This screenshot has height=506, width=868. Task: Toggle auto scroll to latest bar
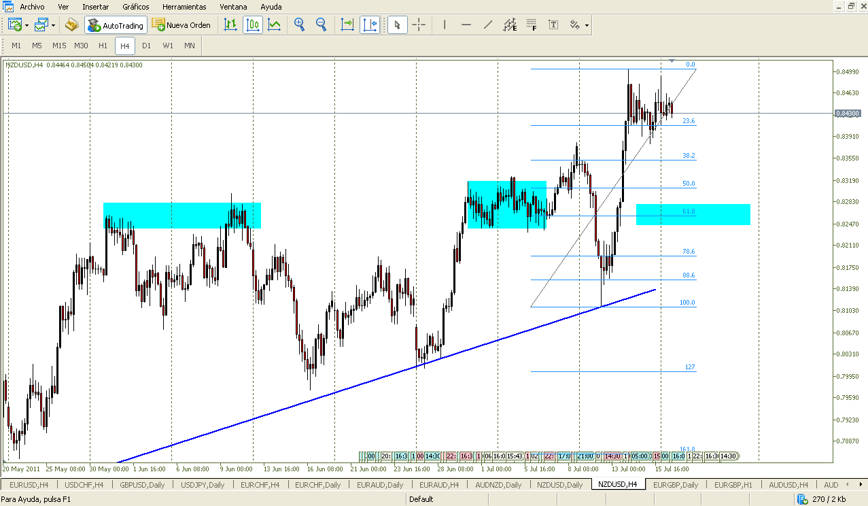(x=347, y=25)
